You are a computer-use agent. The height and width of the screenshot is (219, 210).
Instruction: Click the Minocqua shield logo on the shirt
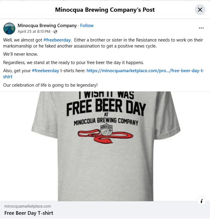[x=107, y=129]
